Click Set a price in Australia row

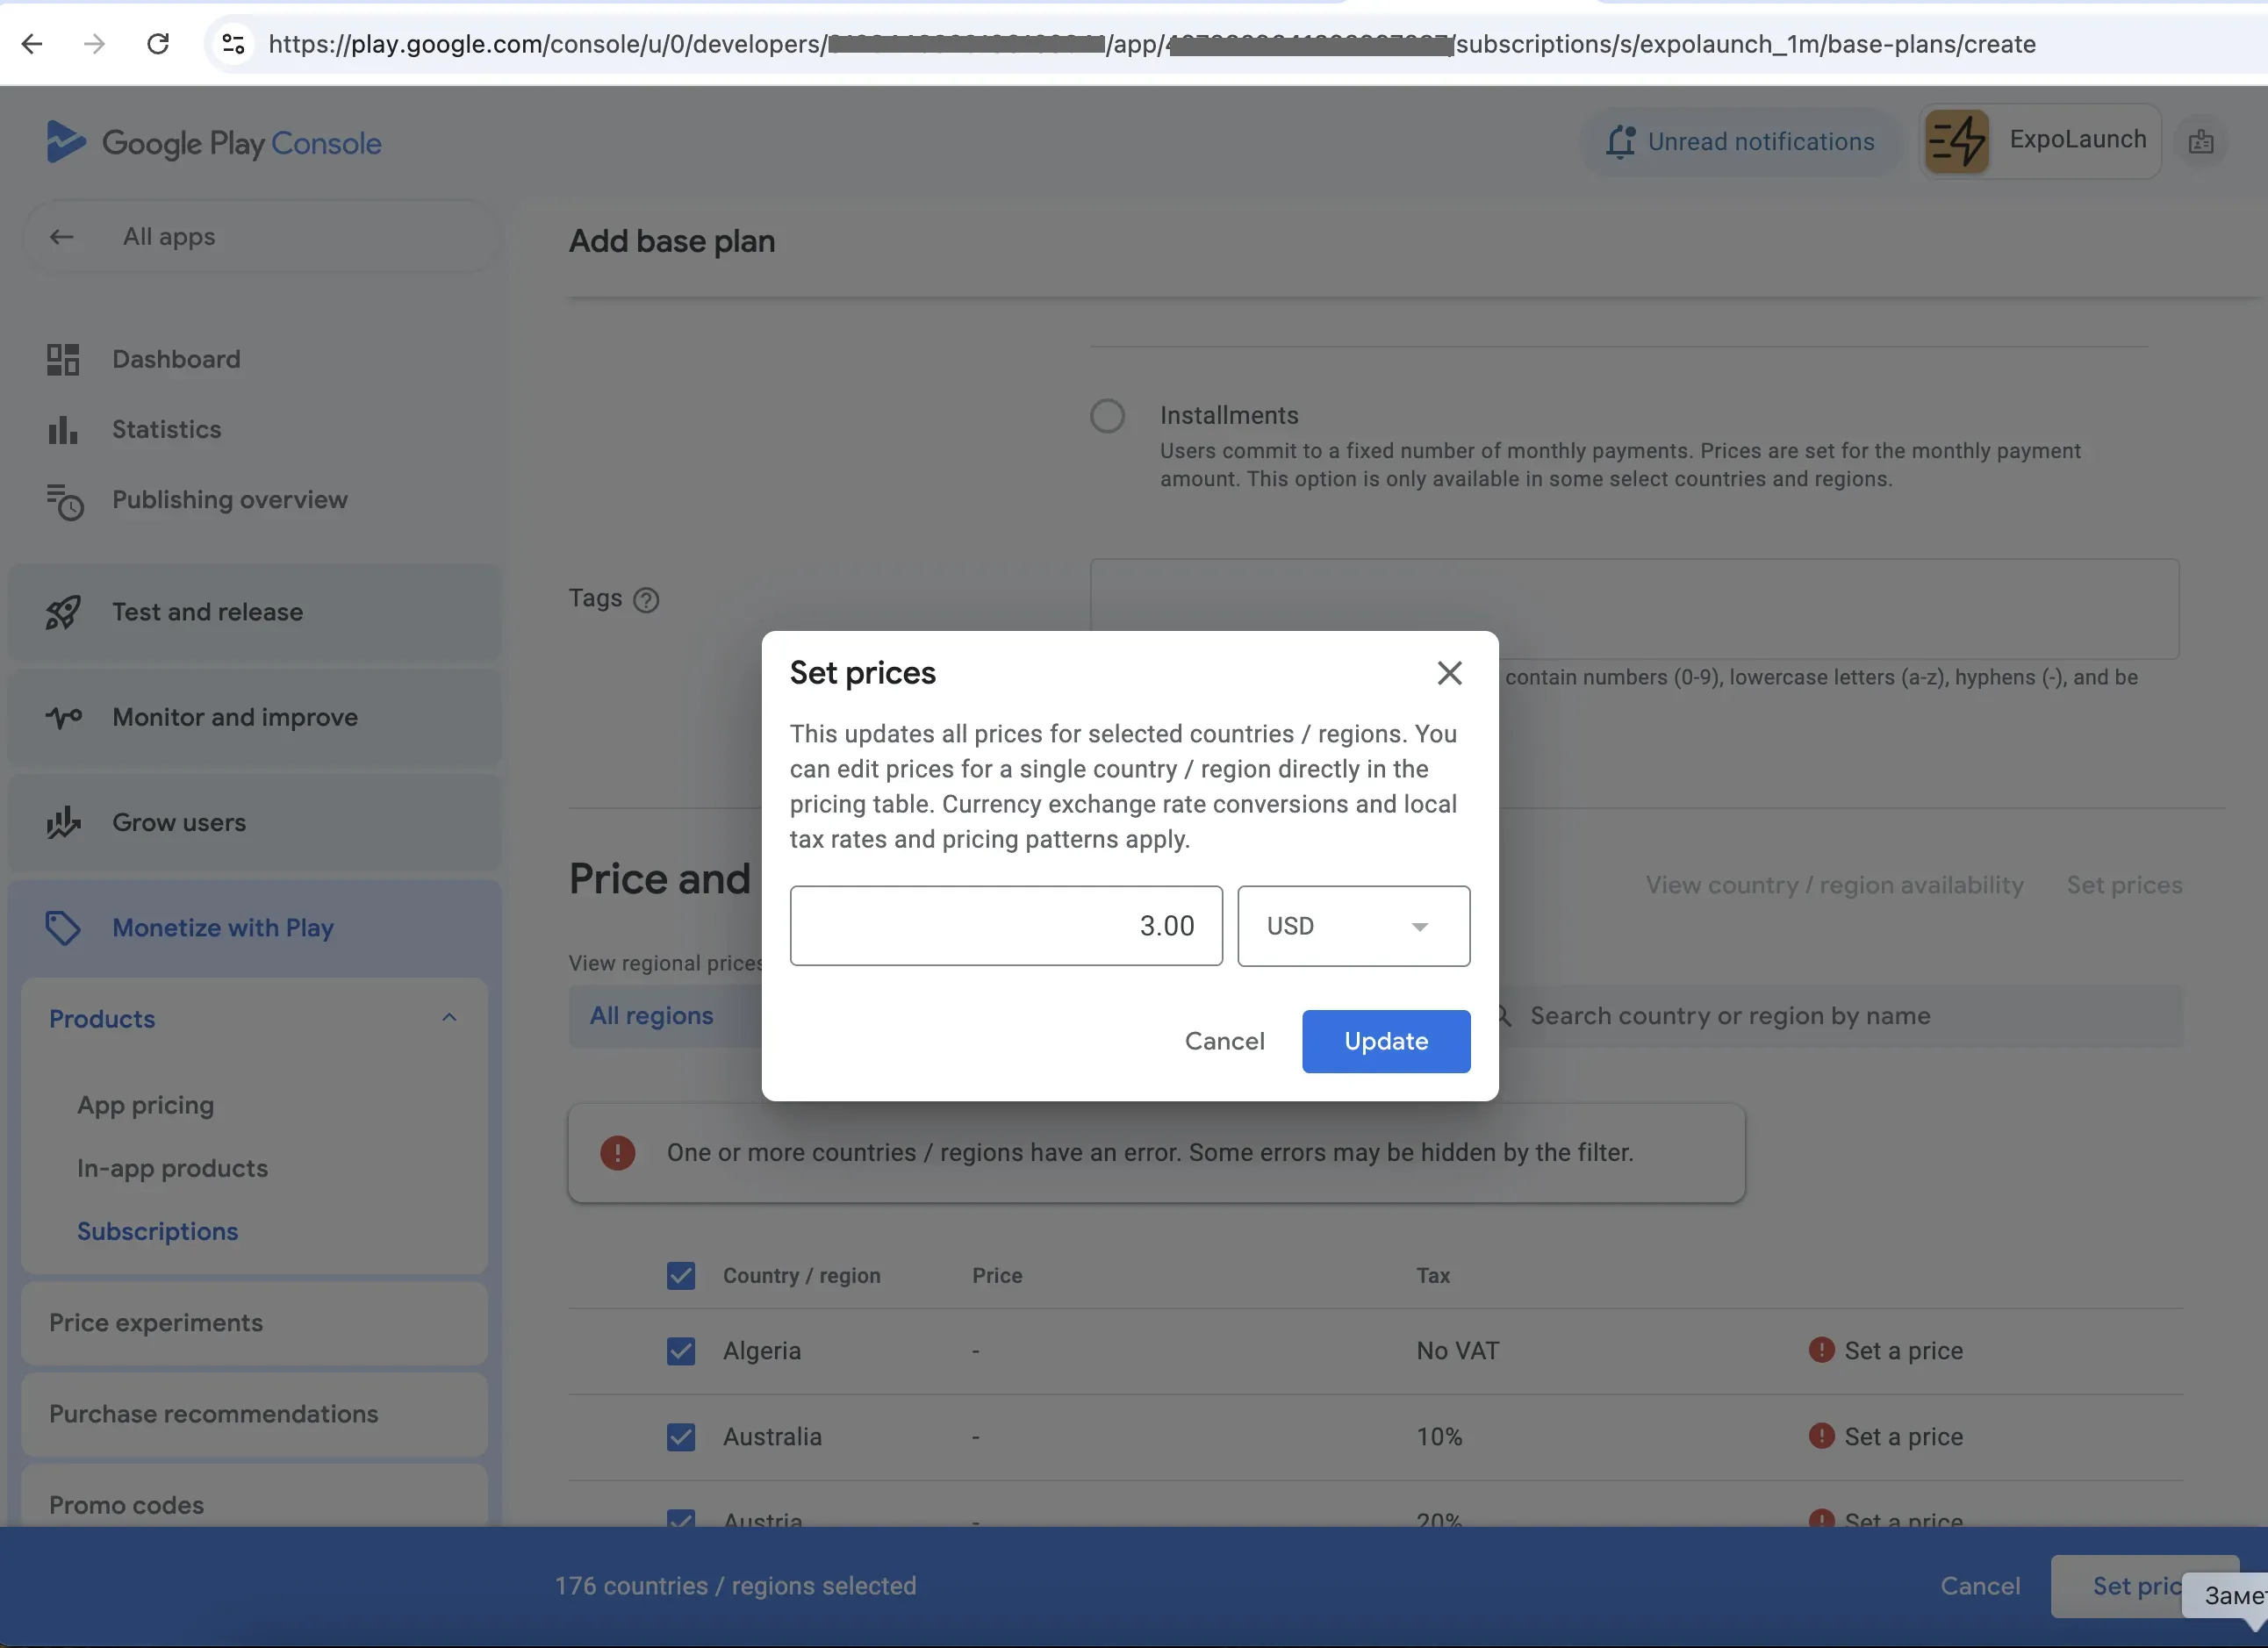(1903, 1437)
